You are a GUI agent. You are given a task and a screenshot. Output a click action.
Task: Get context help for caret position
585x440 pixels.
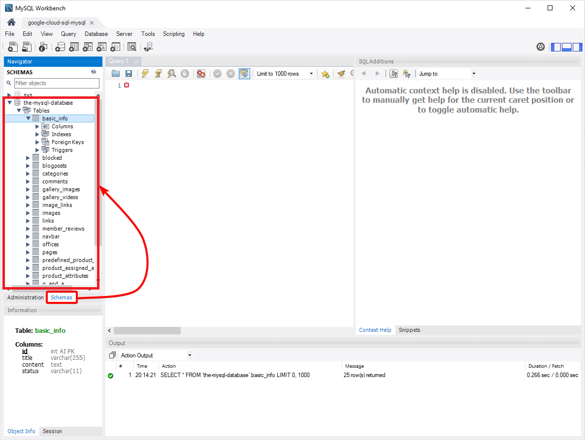point(393,74)
